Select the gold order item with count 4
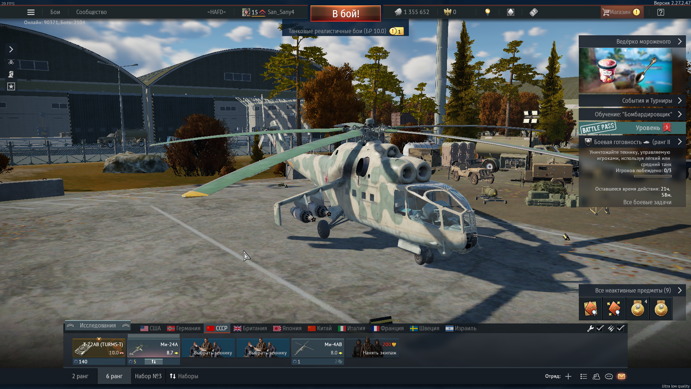Image resolution: width=691 pixels, height=389 pixels. [637, 309]
